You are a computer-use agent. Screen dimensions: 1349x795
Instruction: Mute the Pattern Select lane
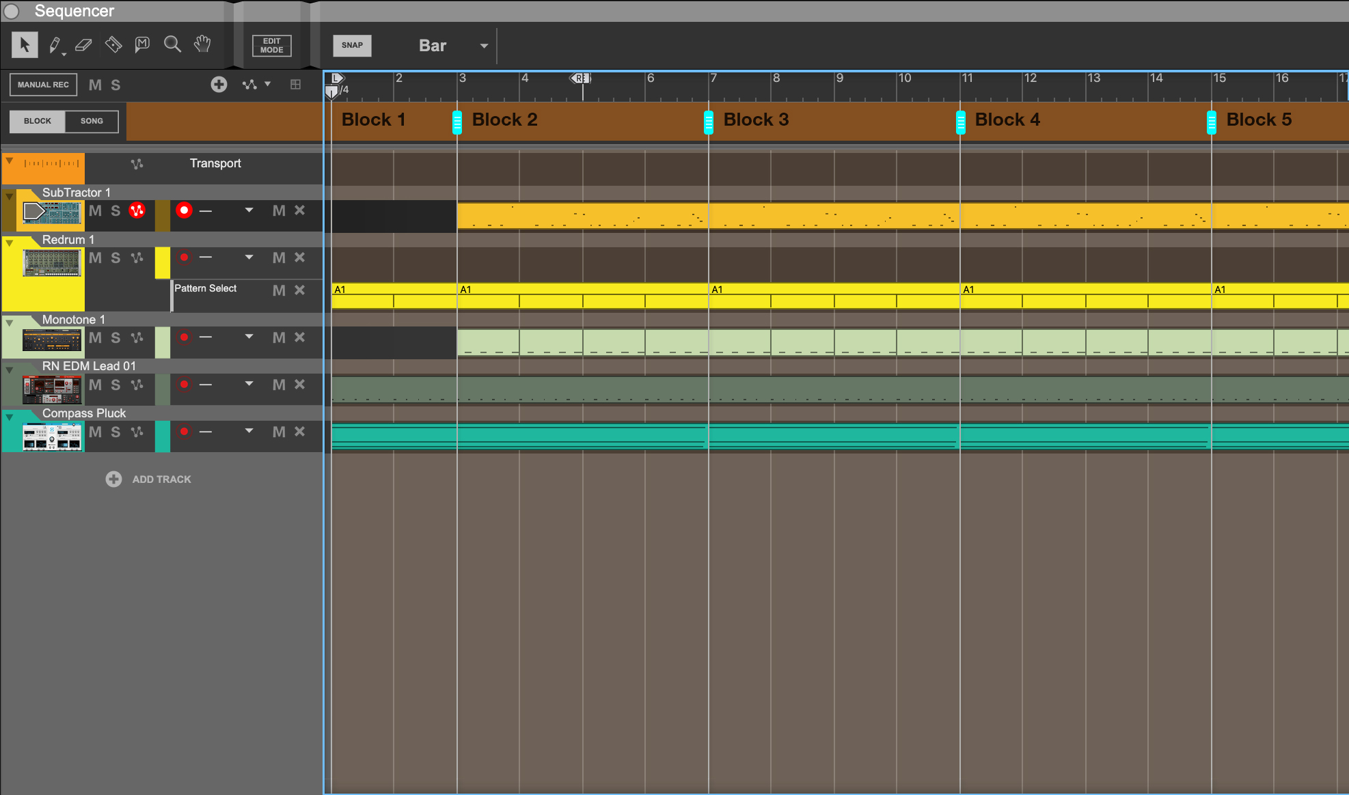[279, 290]
